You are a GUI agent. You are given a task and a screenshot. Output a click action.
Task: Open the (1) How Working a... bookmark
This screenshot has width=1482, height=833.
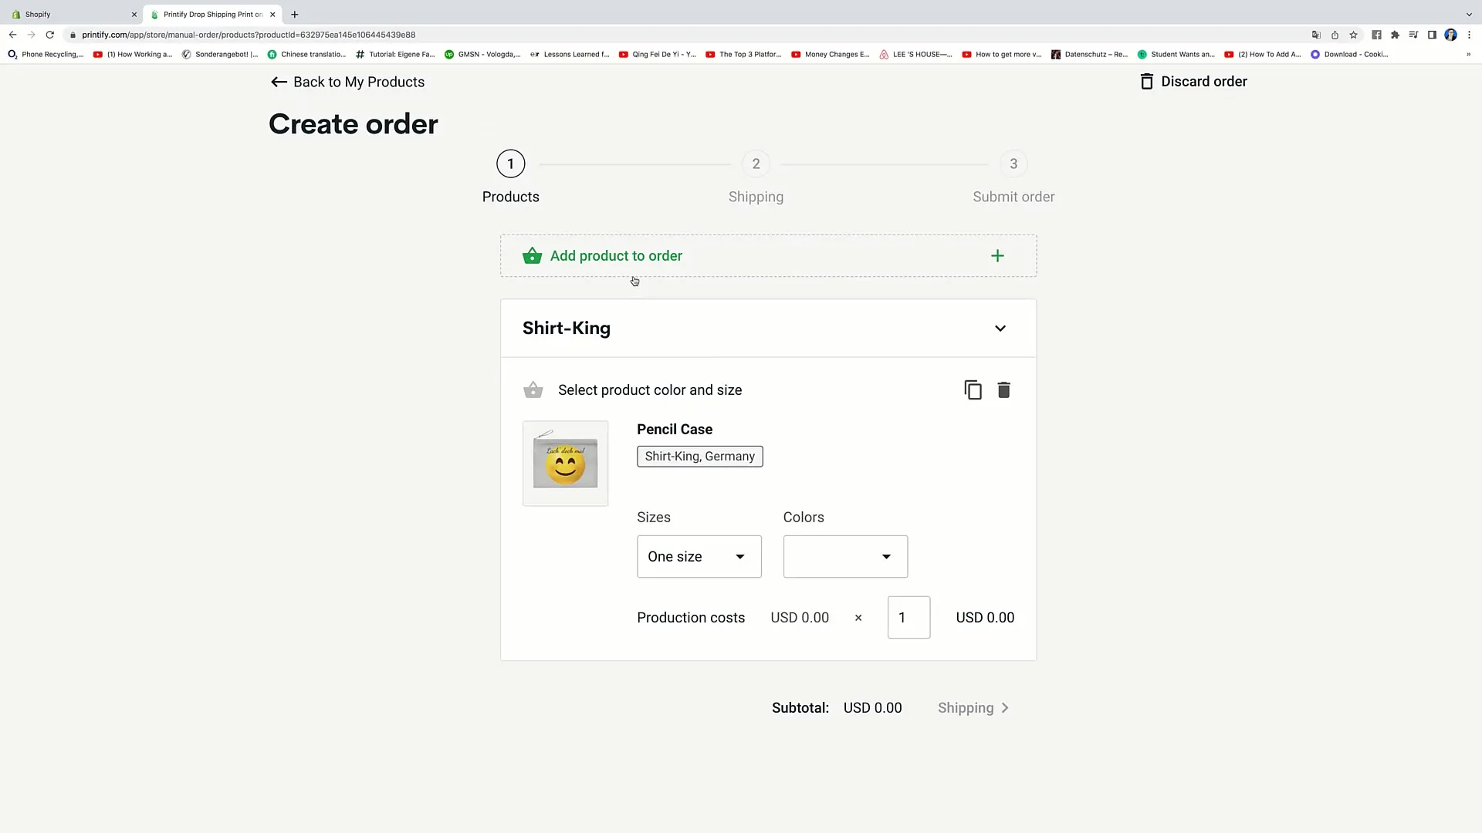[133, 55]
